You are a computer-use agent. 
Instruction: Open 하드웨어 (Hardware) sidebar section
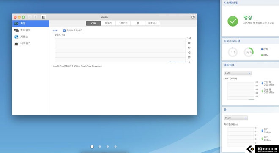point(30,30)
